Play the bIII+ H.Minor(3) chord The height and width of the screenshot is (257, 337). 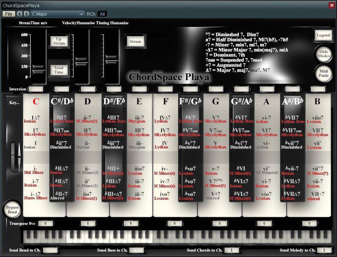click(x=113, y=170)
